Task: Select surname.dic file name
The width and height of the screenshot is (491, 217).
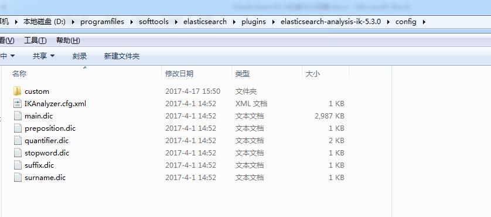Action: pyautogui.click(x=45, y=178)
